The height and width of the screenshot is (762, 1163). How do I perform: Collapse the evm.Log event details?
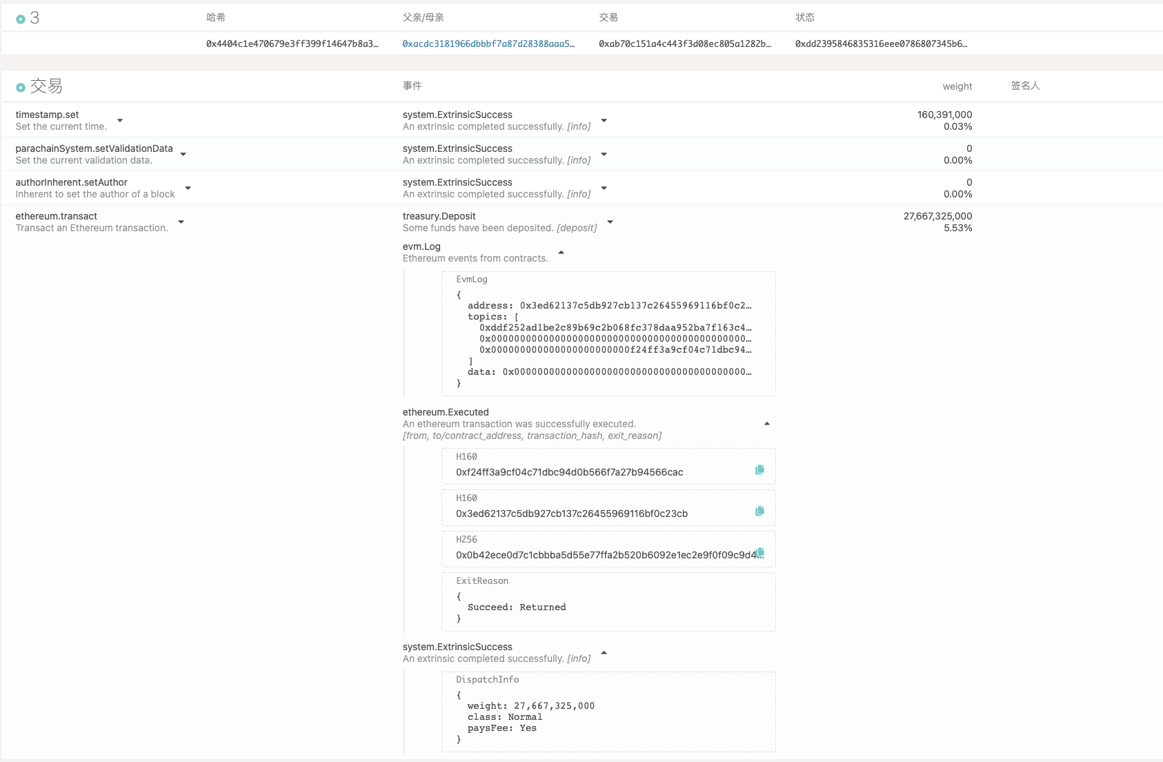pos(561,252)
